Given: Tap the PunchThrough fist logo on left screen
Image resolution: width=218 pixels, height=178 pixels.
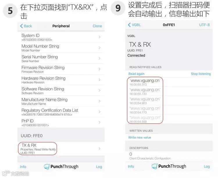Looking at the screenshot, I should (x=47, y=166).
